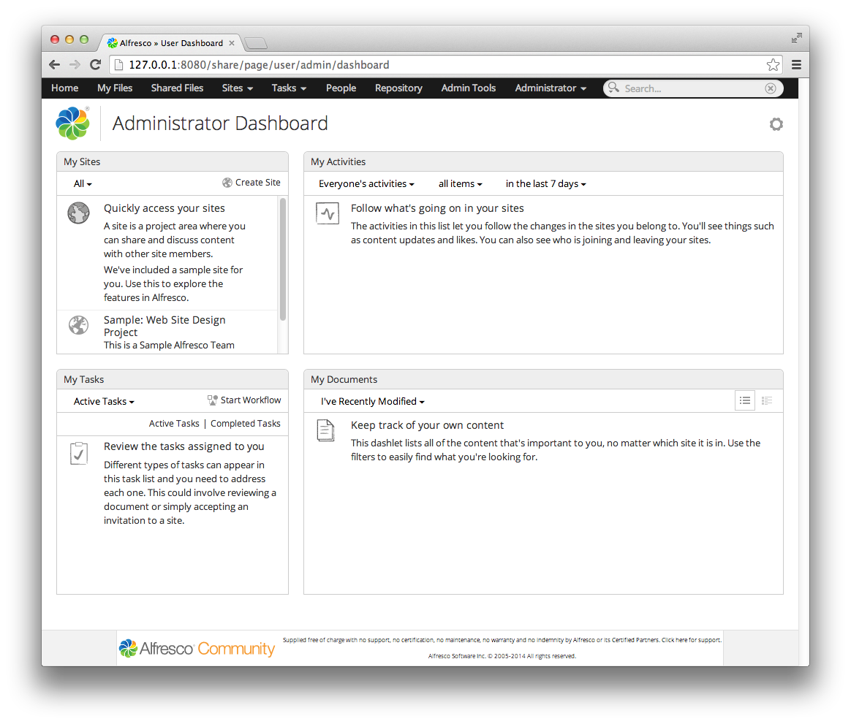The height and width of the screenshot is (724, 851).
Task: Click the task clipboard checkmark icon
Action: (79, 453)
